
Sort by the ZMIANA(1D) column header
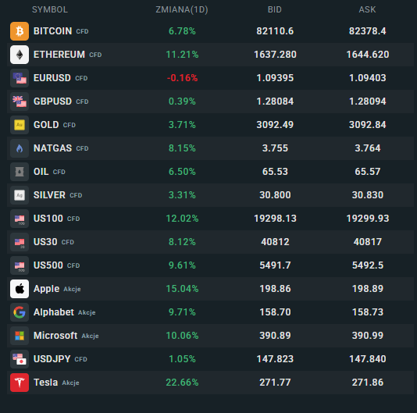point(182,9)
